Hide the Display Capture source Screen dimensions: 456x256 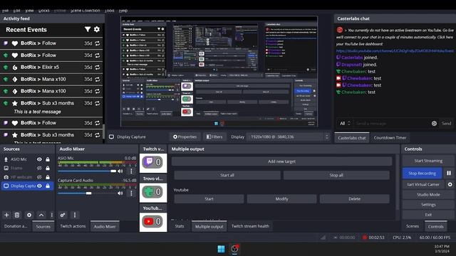(39, 186)
